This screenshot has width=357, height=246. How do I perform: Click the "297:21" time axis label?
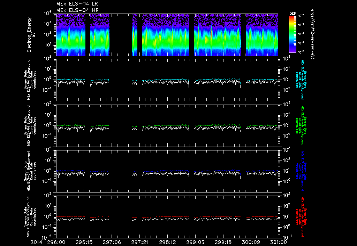click(140, 242)
